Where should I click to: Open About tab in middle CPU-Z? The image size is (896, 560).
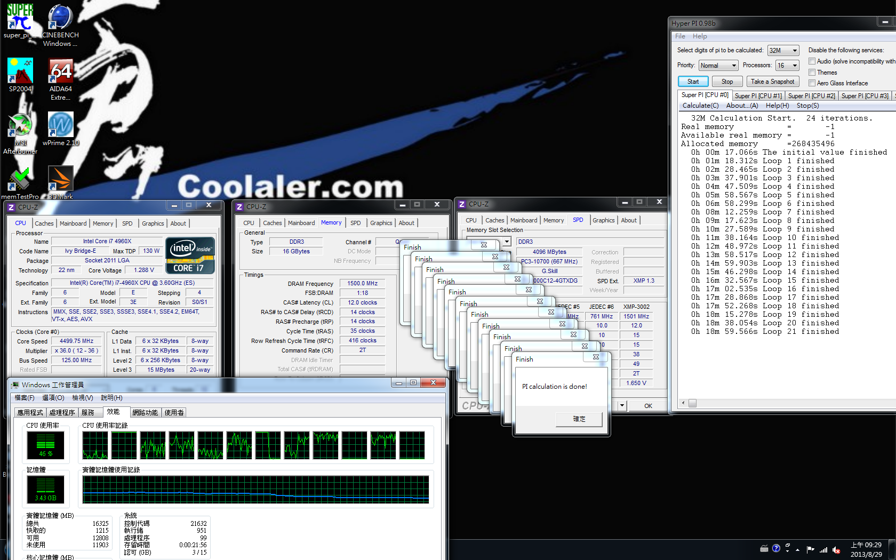click(x=406, y=223)
